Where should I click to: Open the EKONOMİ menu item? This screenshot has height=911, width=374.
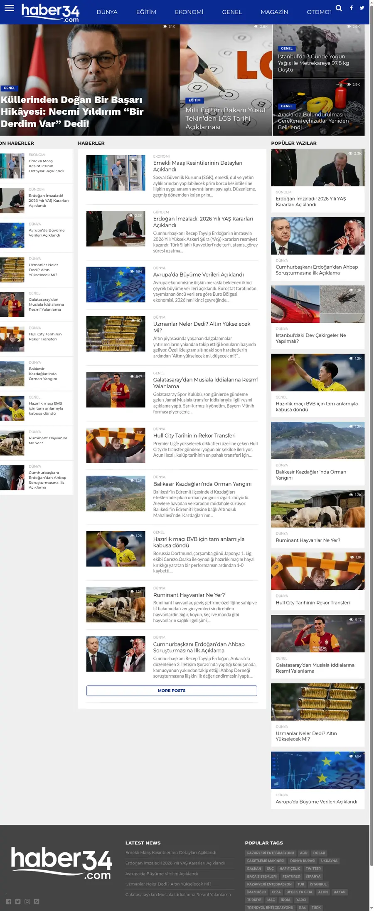[189, 12]
